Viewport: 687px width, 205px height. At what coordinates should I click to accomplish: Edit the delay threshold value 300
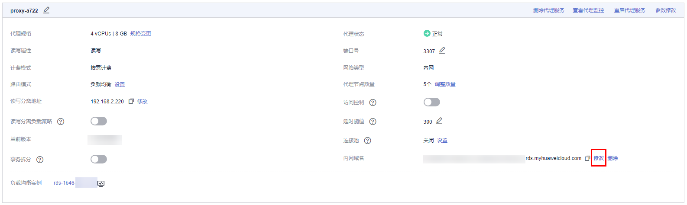(439, 121)
